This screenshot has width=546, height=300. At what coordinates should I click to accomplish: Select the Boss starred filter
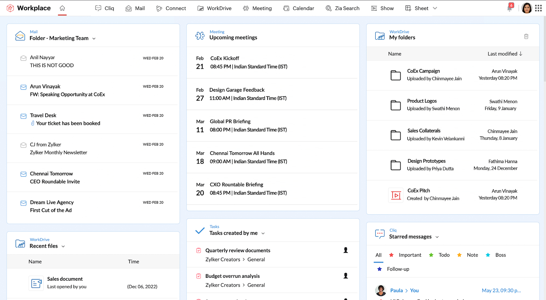[x=496, y=255]
